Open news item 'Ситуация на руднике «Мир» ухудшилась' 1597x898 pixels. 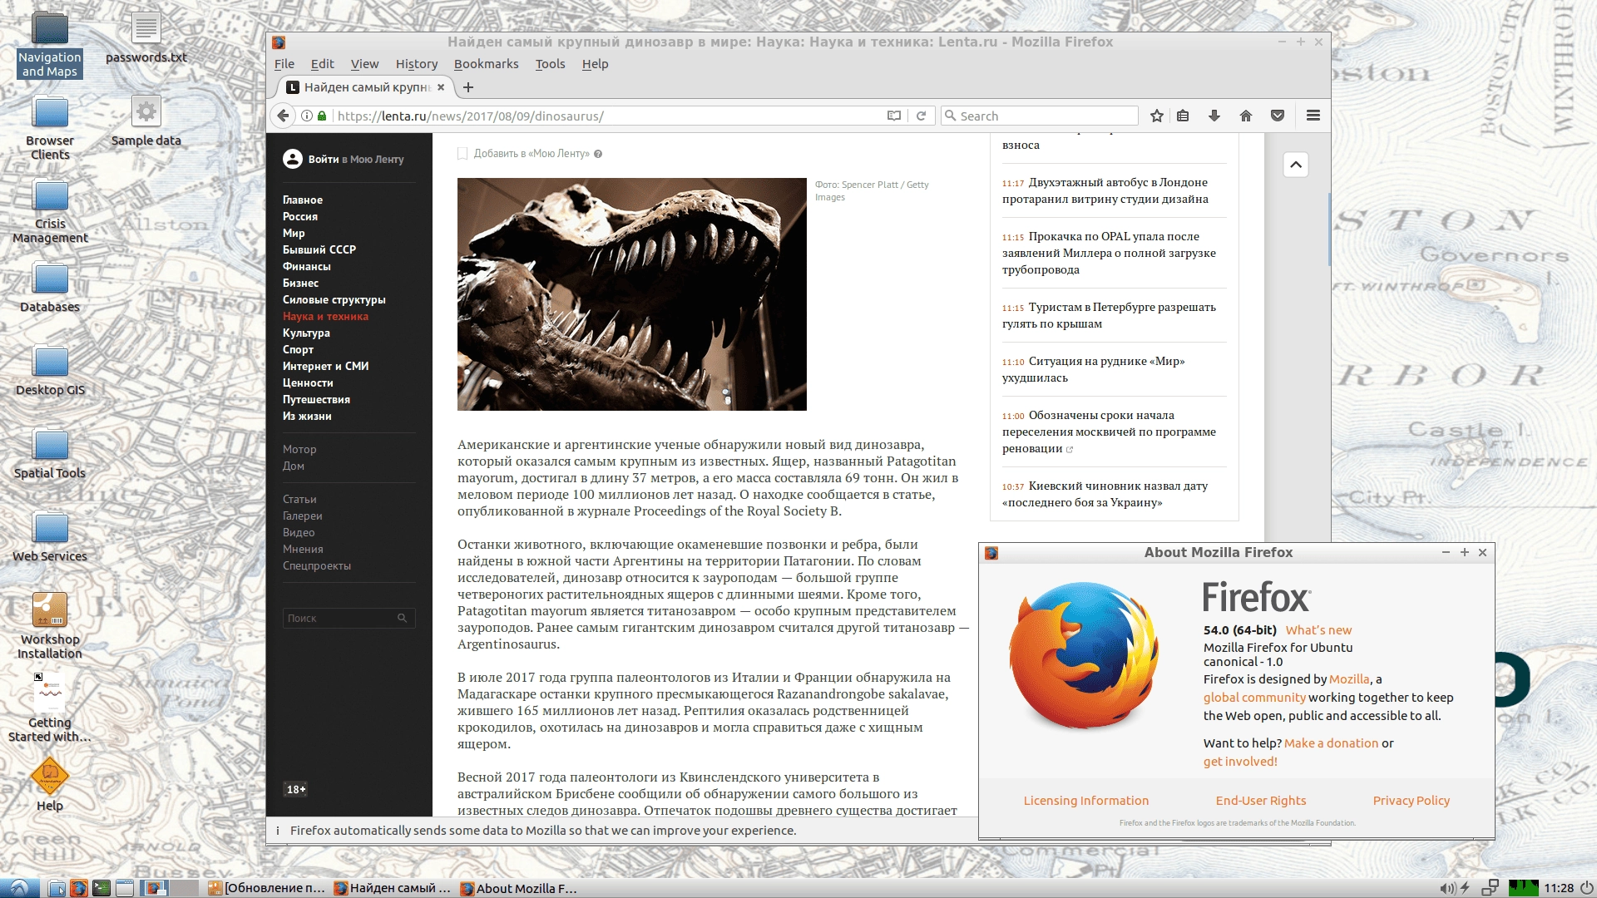coord(1093,369)
